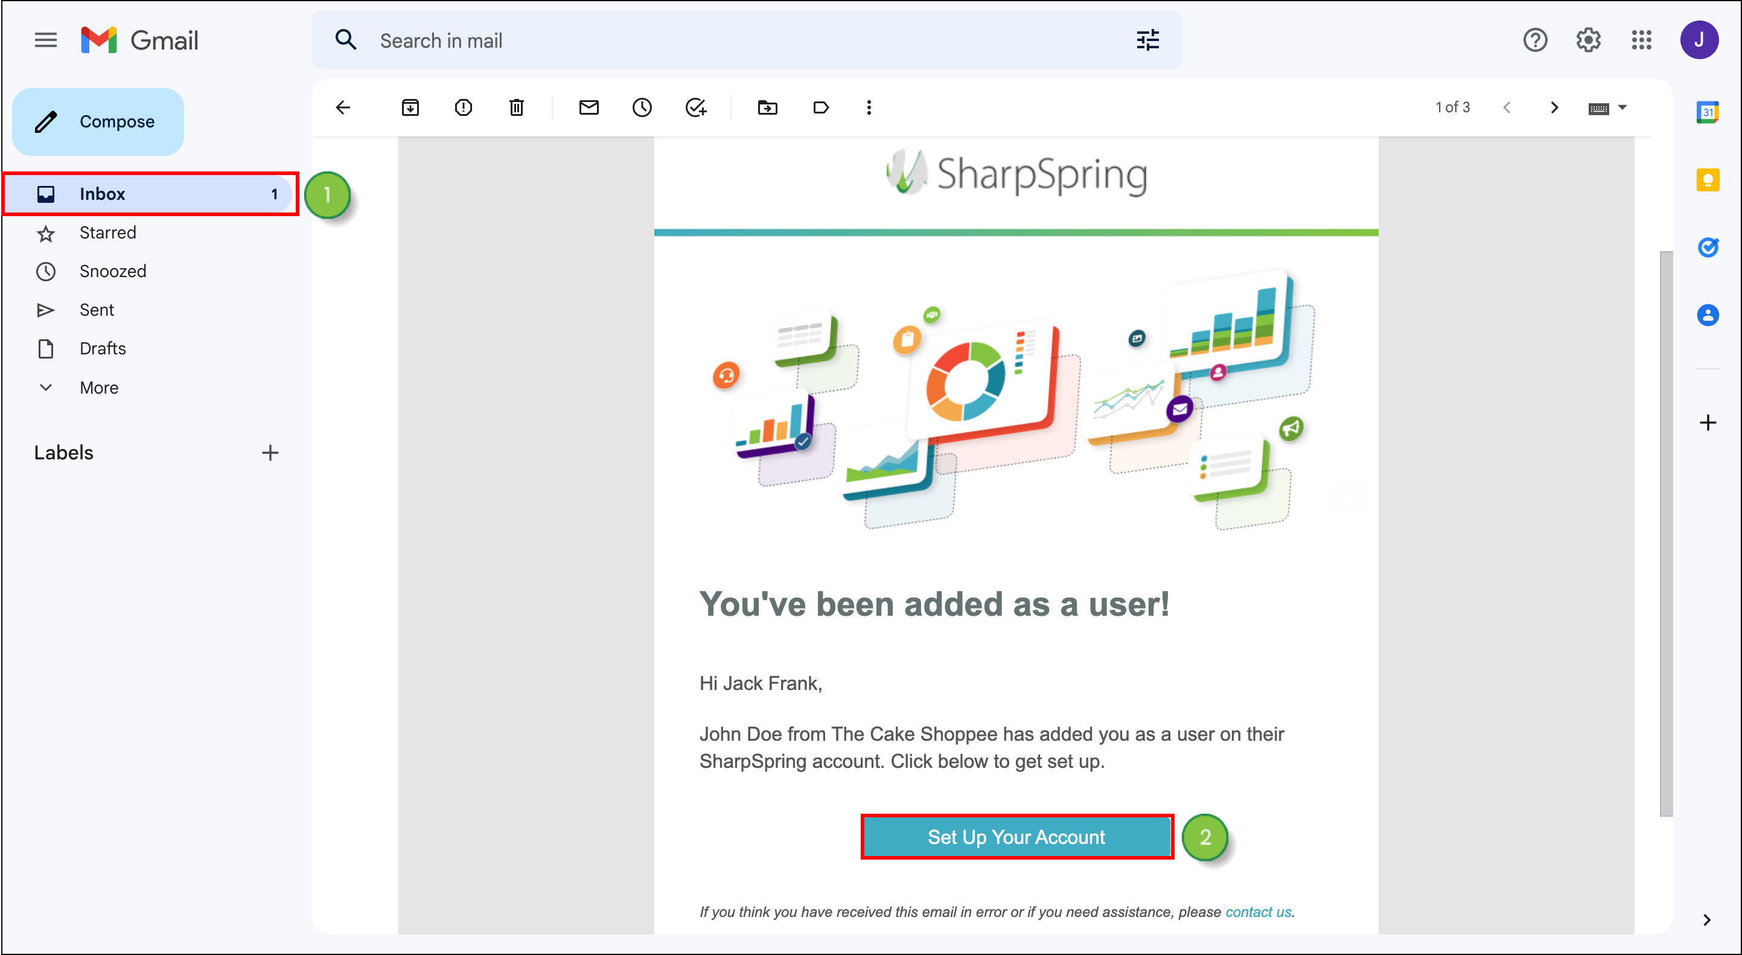The width and height of the screenshot is (1742, 955).
Task: Click Set Up Your Account button
Action: (1016, 837)
